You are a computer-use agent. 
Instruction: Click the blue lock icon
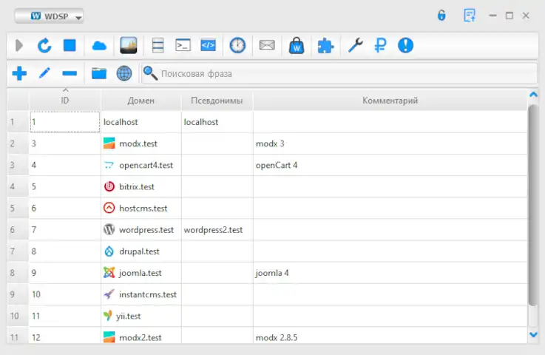441,16
